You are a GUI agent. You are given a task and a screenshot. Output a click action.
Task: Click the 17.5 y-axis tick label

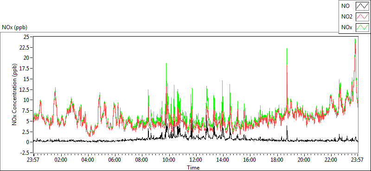pos(25,68)
